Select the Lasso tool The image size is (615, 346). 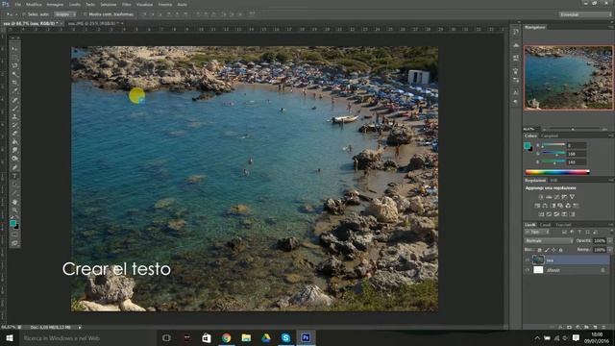14,65
